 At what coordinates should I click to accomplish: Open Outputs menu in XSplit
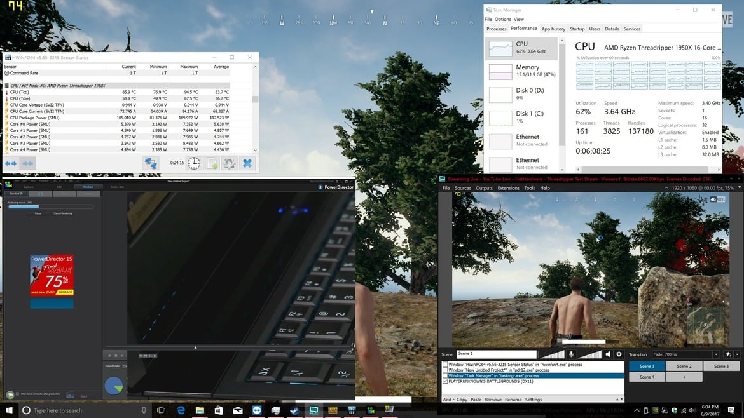[x=484, y=188]
